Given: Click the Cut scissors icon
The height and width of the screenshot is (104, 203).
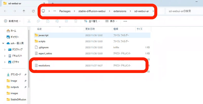Looking at the screenshot, I should point(29,21).
